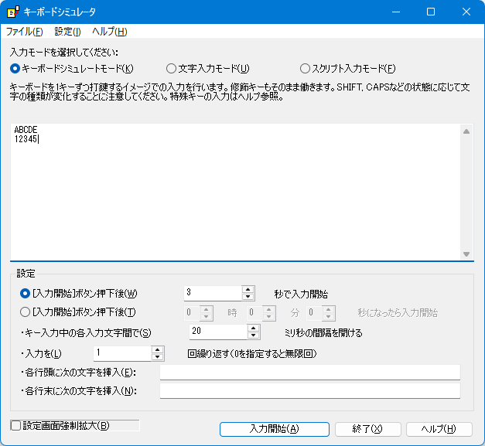Click the ヘルプ(H) button at bottom
This screenshot has height=446, width=485.
[x=437, y=429]
